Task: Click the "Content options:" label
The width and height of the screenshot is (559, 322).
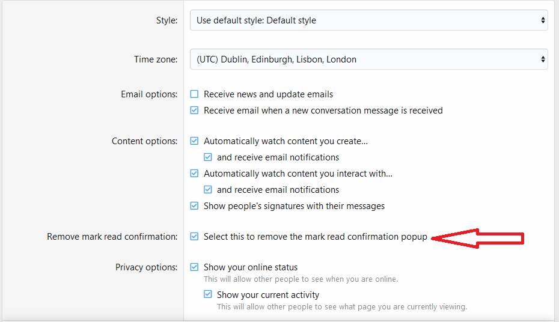Action: tap(144, 141)
